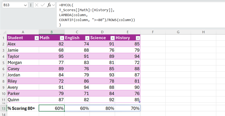Open the Science column filter dropdown
225x116 pixels.
pyautogui.click(x=113, y=38)
